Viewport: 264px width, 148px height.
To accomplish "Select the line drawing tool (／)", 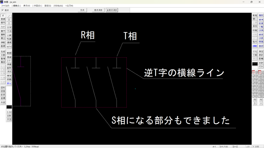I will tap(9, 16).
